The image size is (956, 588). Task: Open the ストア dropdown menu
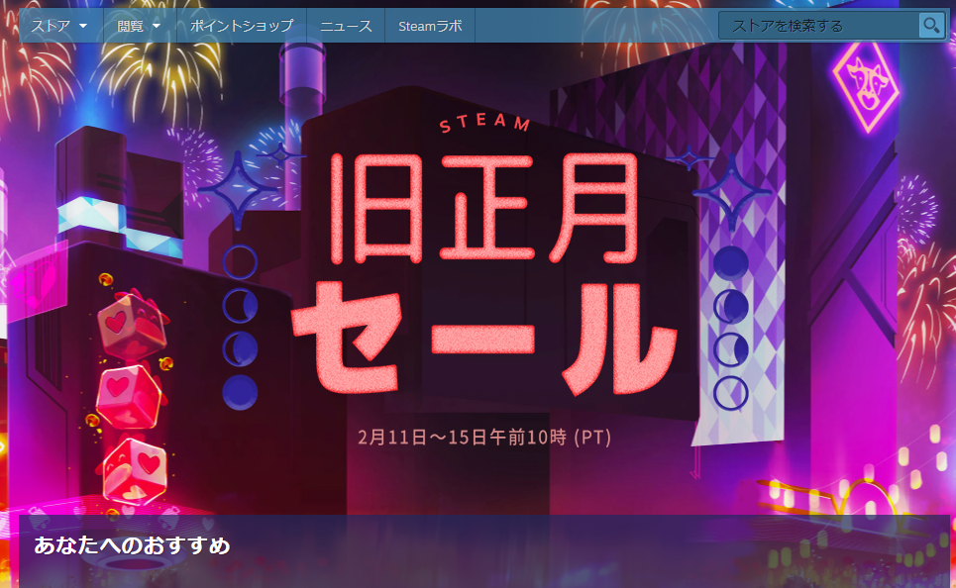59,26
